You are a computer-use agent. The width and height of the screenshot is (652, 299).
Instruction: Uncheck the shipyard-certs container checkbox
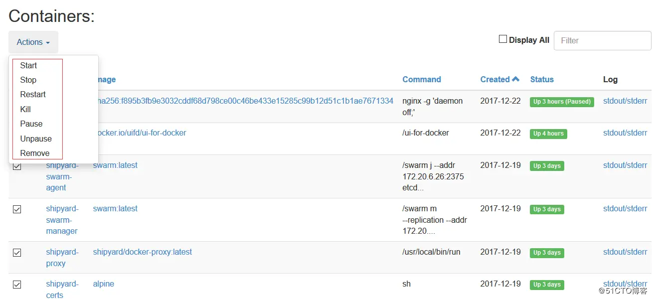17,285
